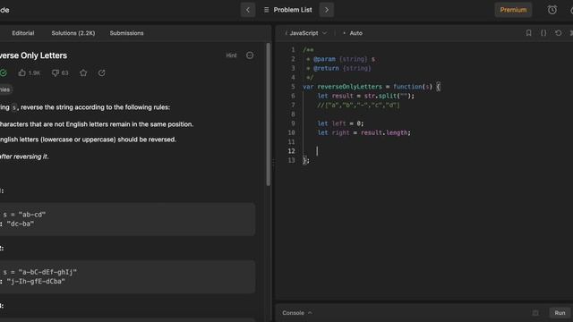
Task: Click scrollbar of the problem description
Action: point(269,114)
